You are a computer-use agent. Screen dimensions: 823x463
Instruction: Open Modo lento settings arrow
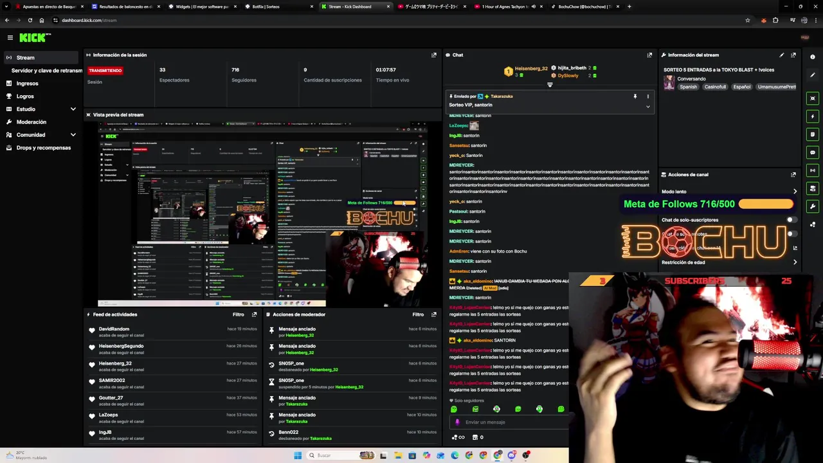click(795, 192)
